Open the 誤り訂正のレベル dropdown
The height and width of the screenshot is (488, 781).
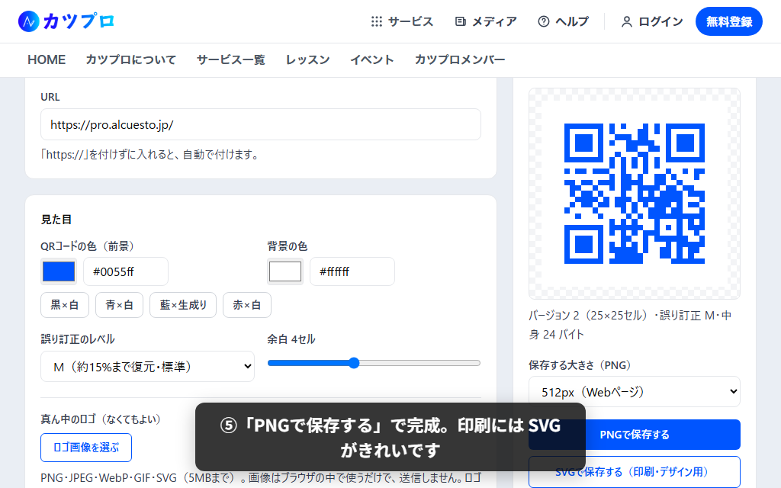tap(147, 367)
